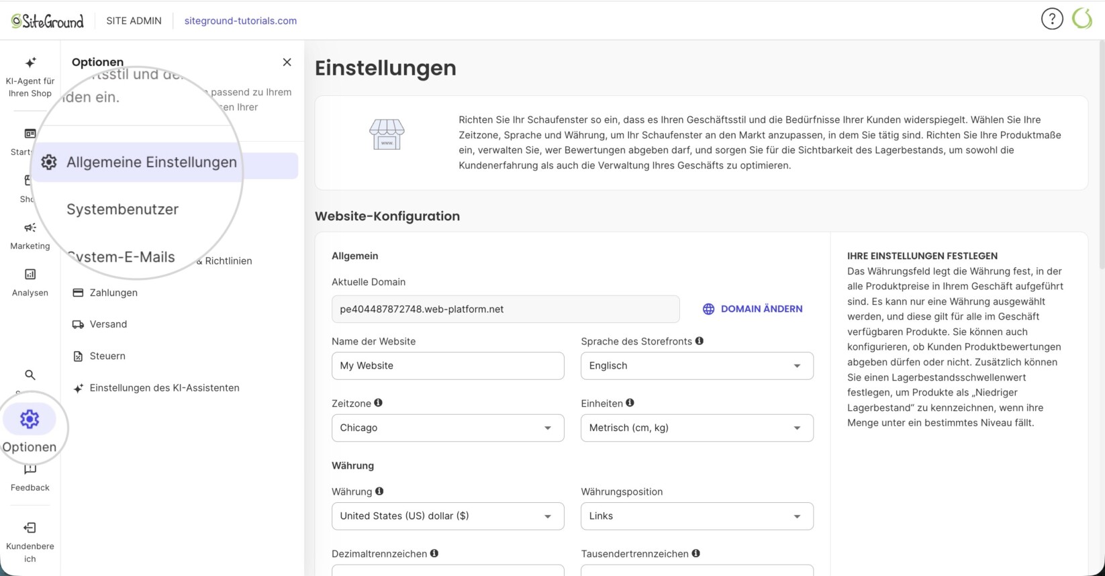Click the page scrollbar on the right

tap(1102, 154)
